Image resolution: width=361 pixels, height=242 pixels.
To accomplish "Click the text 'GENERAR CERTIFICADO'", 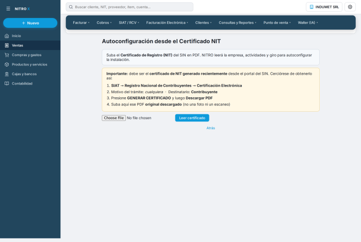I will point(149,98).
